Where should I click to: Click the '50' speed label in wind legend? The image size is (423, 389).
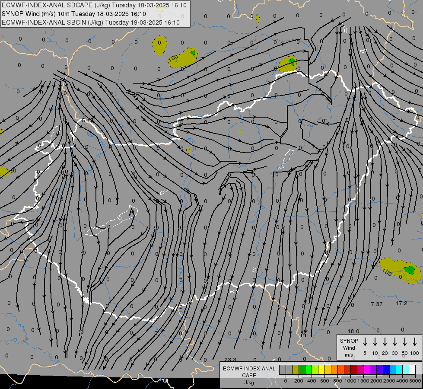pos(405,353)
